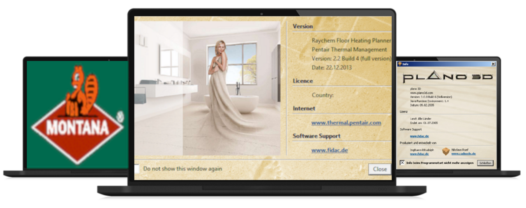Tick the "Do not show this window again" checkbox
The image size is (526, 208).
pyautogui.click(x=136, y=169)
